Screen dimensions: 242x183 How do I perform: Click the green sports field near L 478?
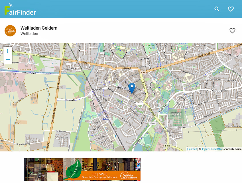pyautogui.click(x=147, y=140)
